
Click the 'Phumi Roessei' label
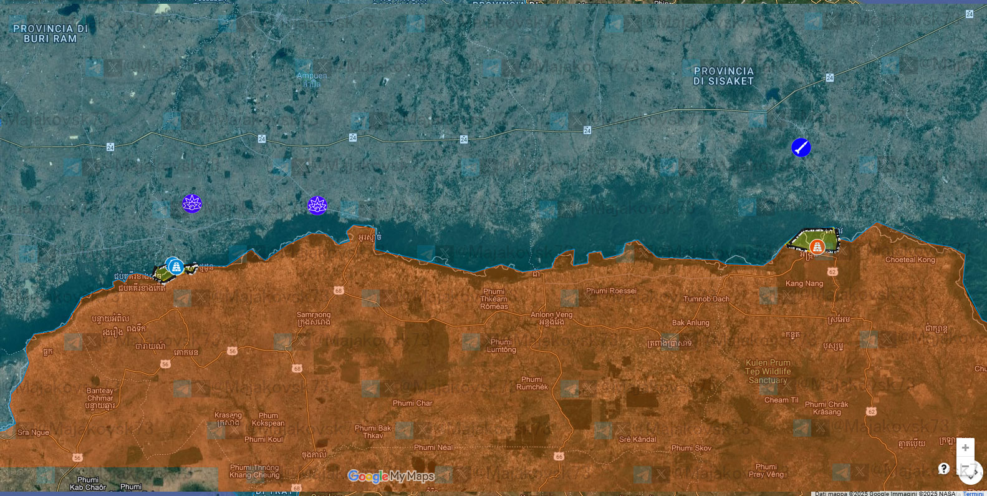pos(611,291)
